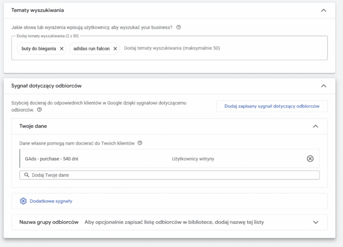Click "Dodaj zapisany sygnał dotyczący odbiorców" button
The width and height of the screenshot is (343, 247).
pos(272,106)
